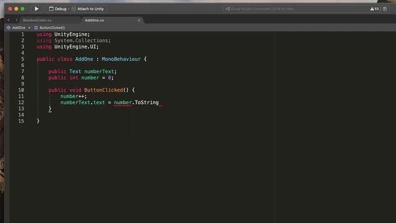Click the Run play button

tap(37, 9)
